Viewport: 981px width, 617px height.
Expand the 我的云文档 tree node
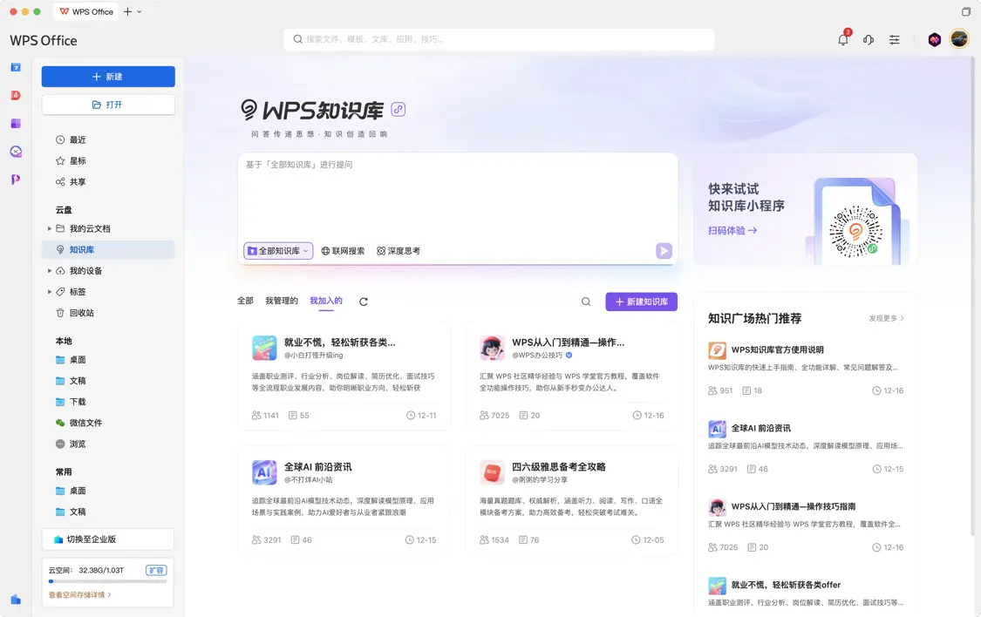click(x=50, y=229)
